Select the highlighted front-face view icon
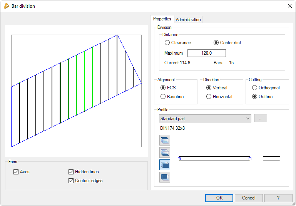The height and width of the screenshot is (206, 296). tap(165, 165)
